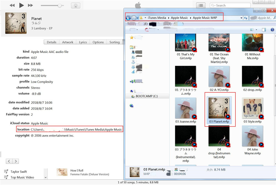
Task: Click the Explorer refresh button
Action: pos(246,18)
